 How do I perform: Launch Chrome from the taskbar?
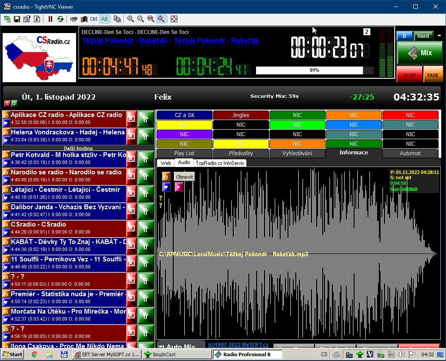[35, 354]
